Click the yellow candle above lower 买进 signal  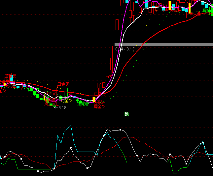click(x=94, y=99)
